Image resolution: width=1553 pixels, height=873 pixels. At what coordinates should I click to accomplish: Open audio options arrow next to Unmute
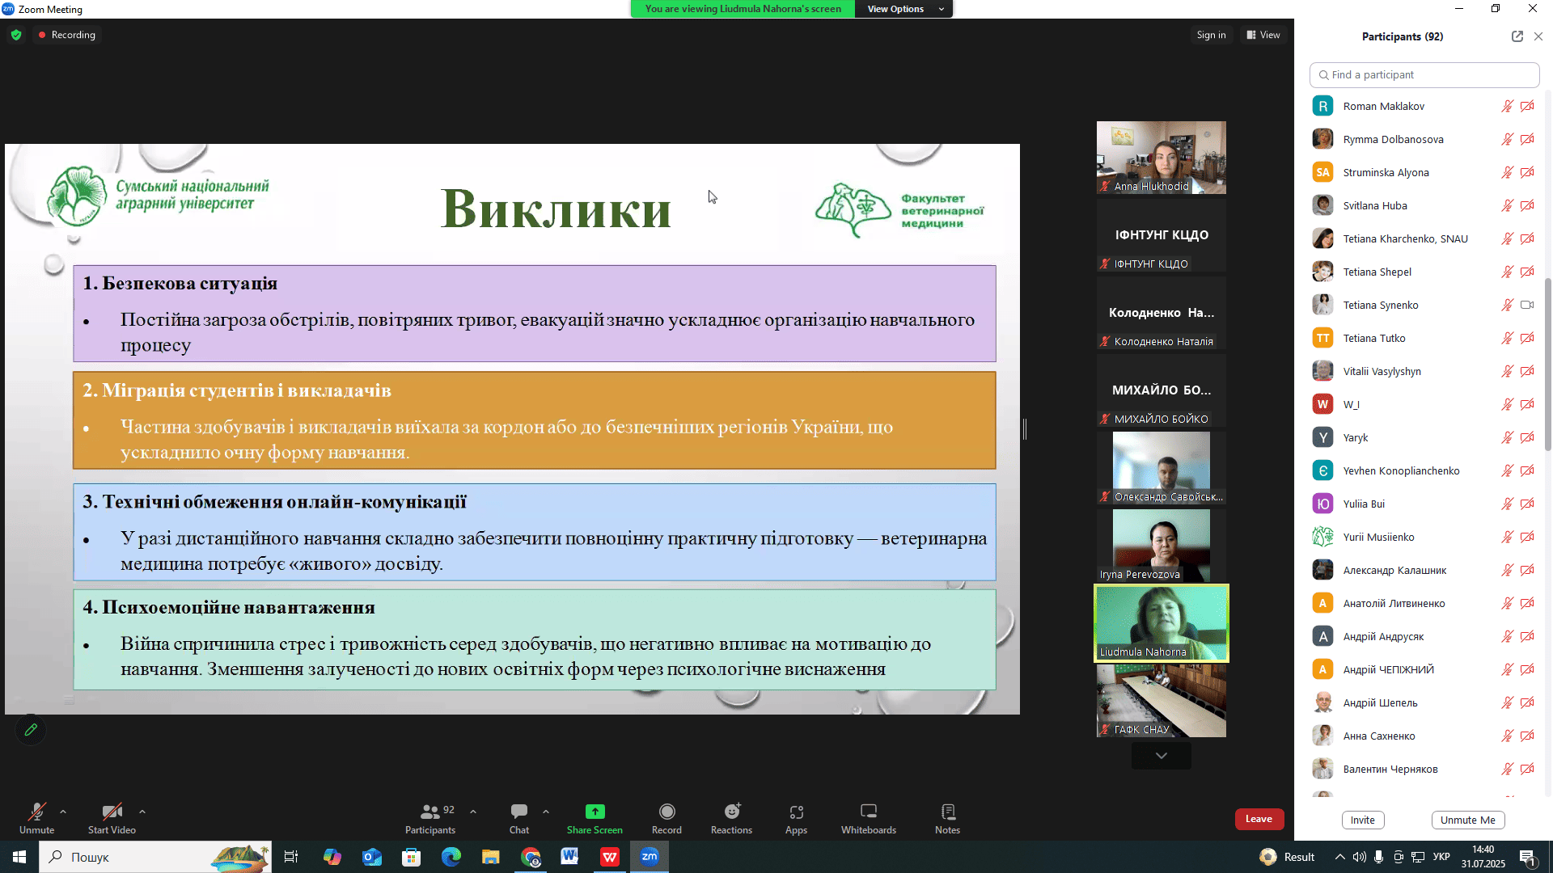(63, 812)
